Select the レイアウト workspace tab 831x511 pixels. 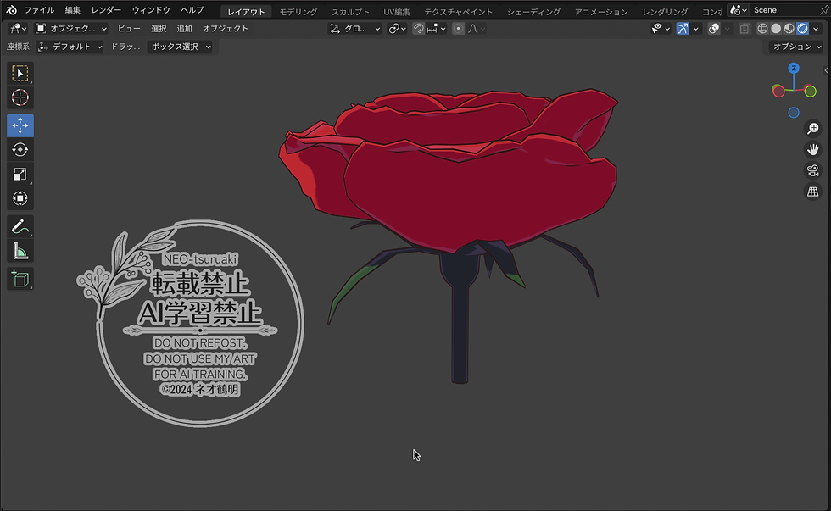tap(246, 11)
